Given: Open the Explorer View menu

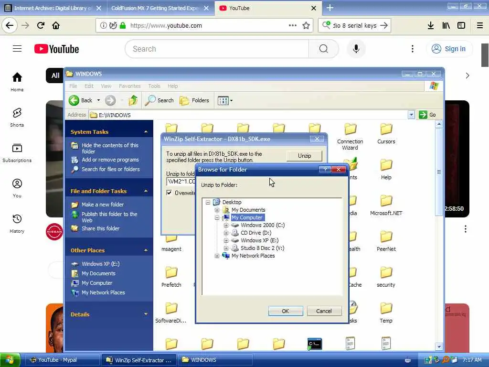Looking at the screenshot, I should (x=106, y=86).
